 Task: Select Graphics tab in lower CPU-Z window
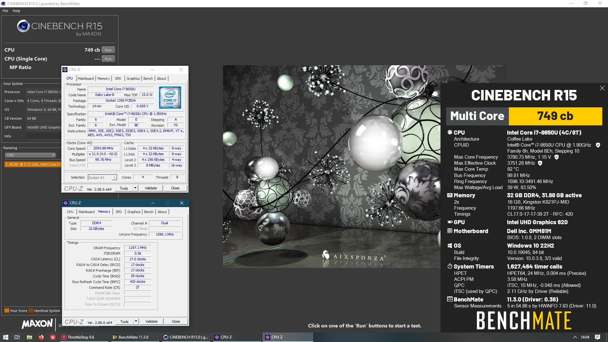(134, 212)
